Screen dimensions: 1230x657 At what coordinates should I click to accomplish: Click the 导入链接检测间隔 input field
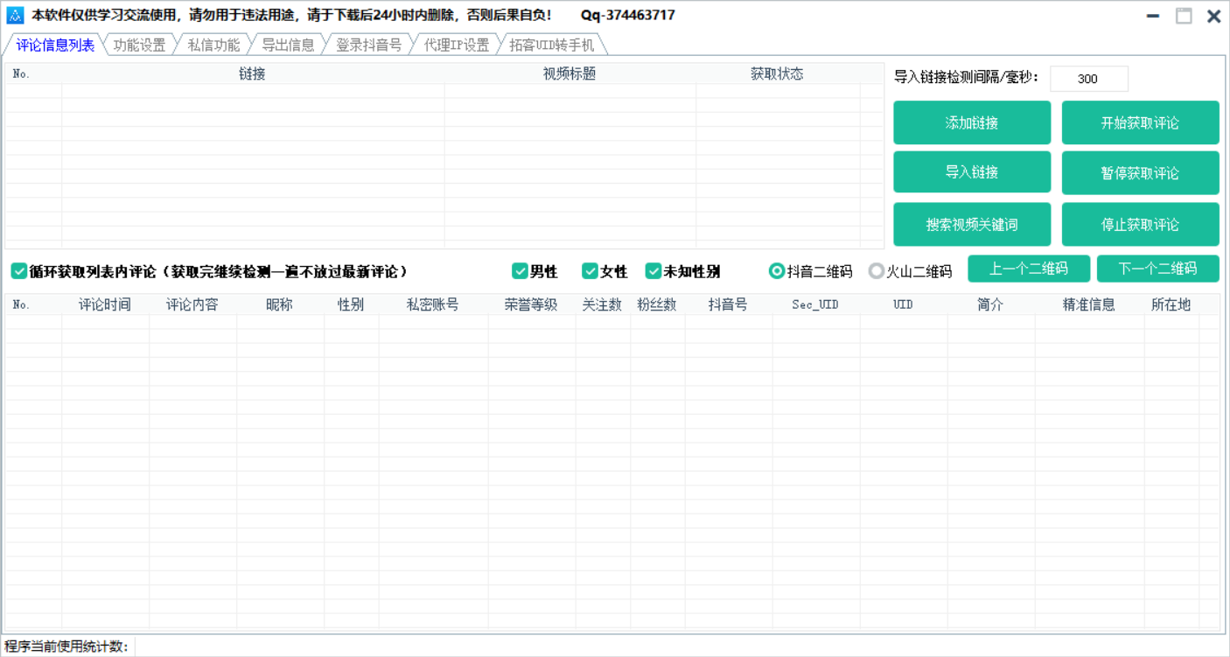(x=1089, y=78)
